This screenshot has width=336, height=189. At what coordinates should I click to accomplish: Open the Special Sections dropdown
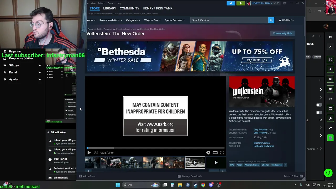[175, 20]
